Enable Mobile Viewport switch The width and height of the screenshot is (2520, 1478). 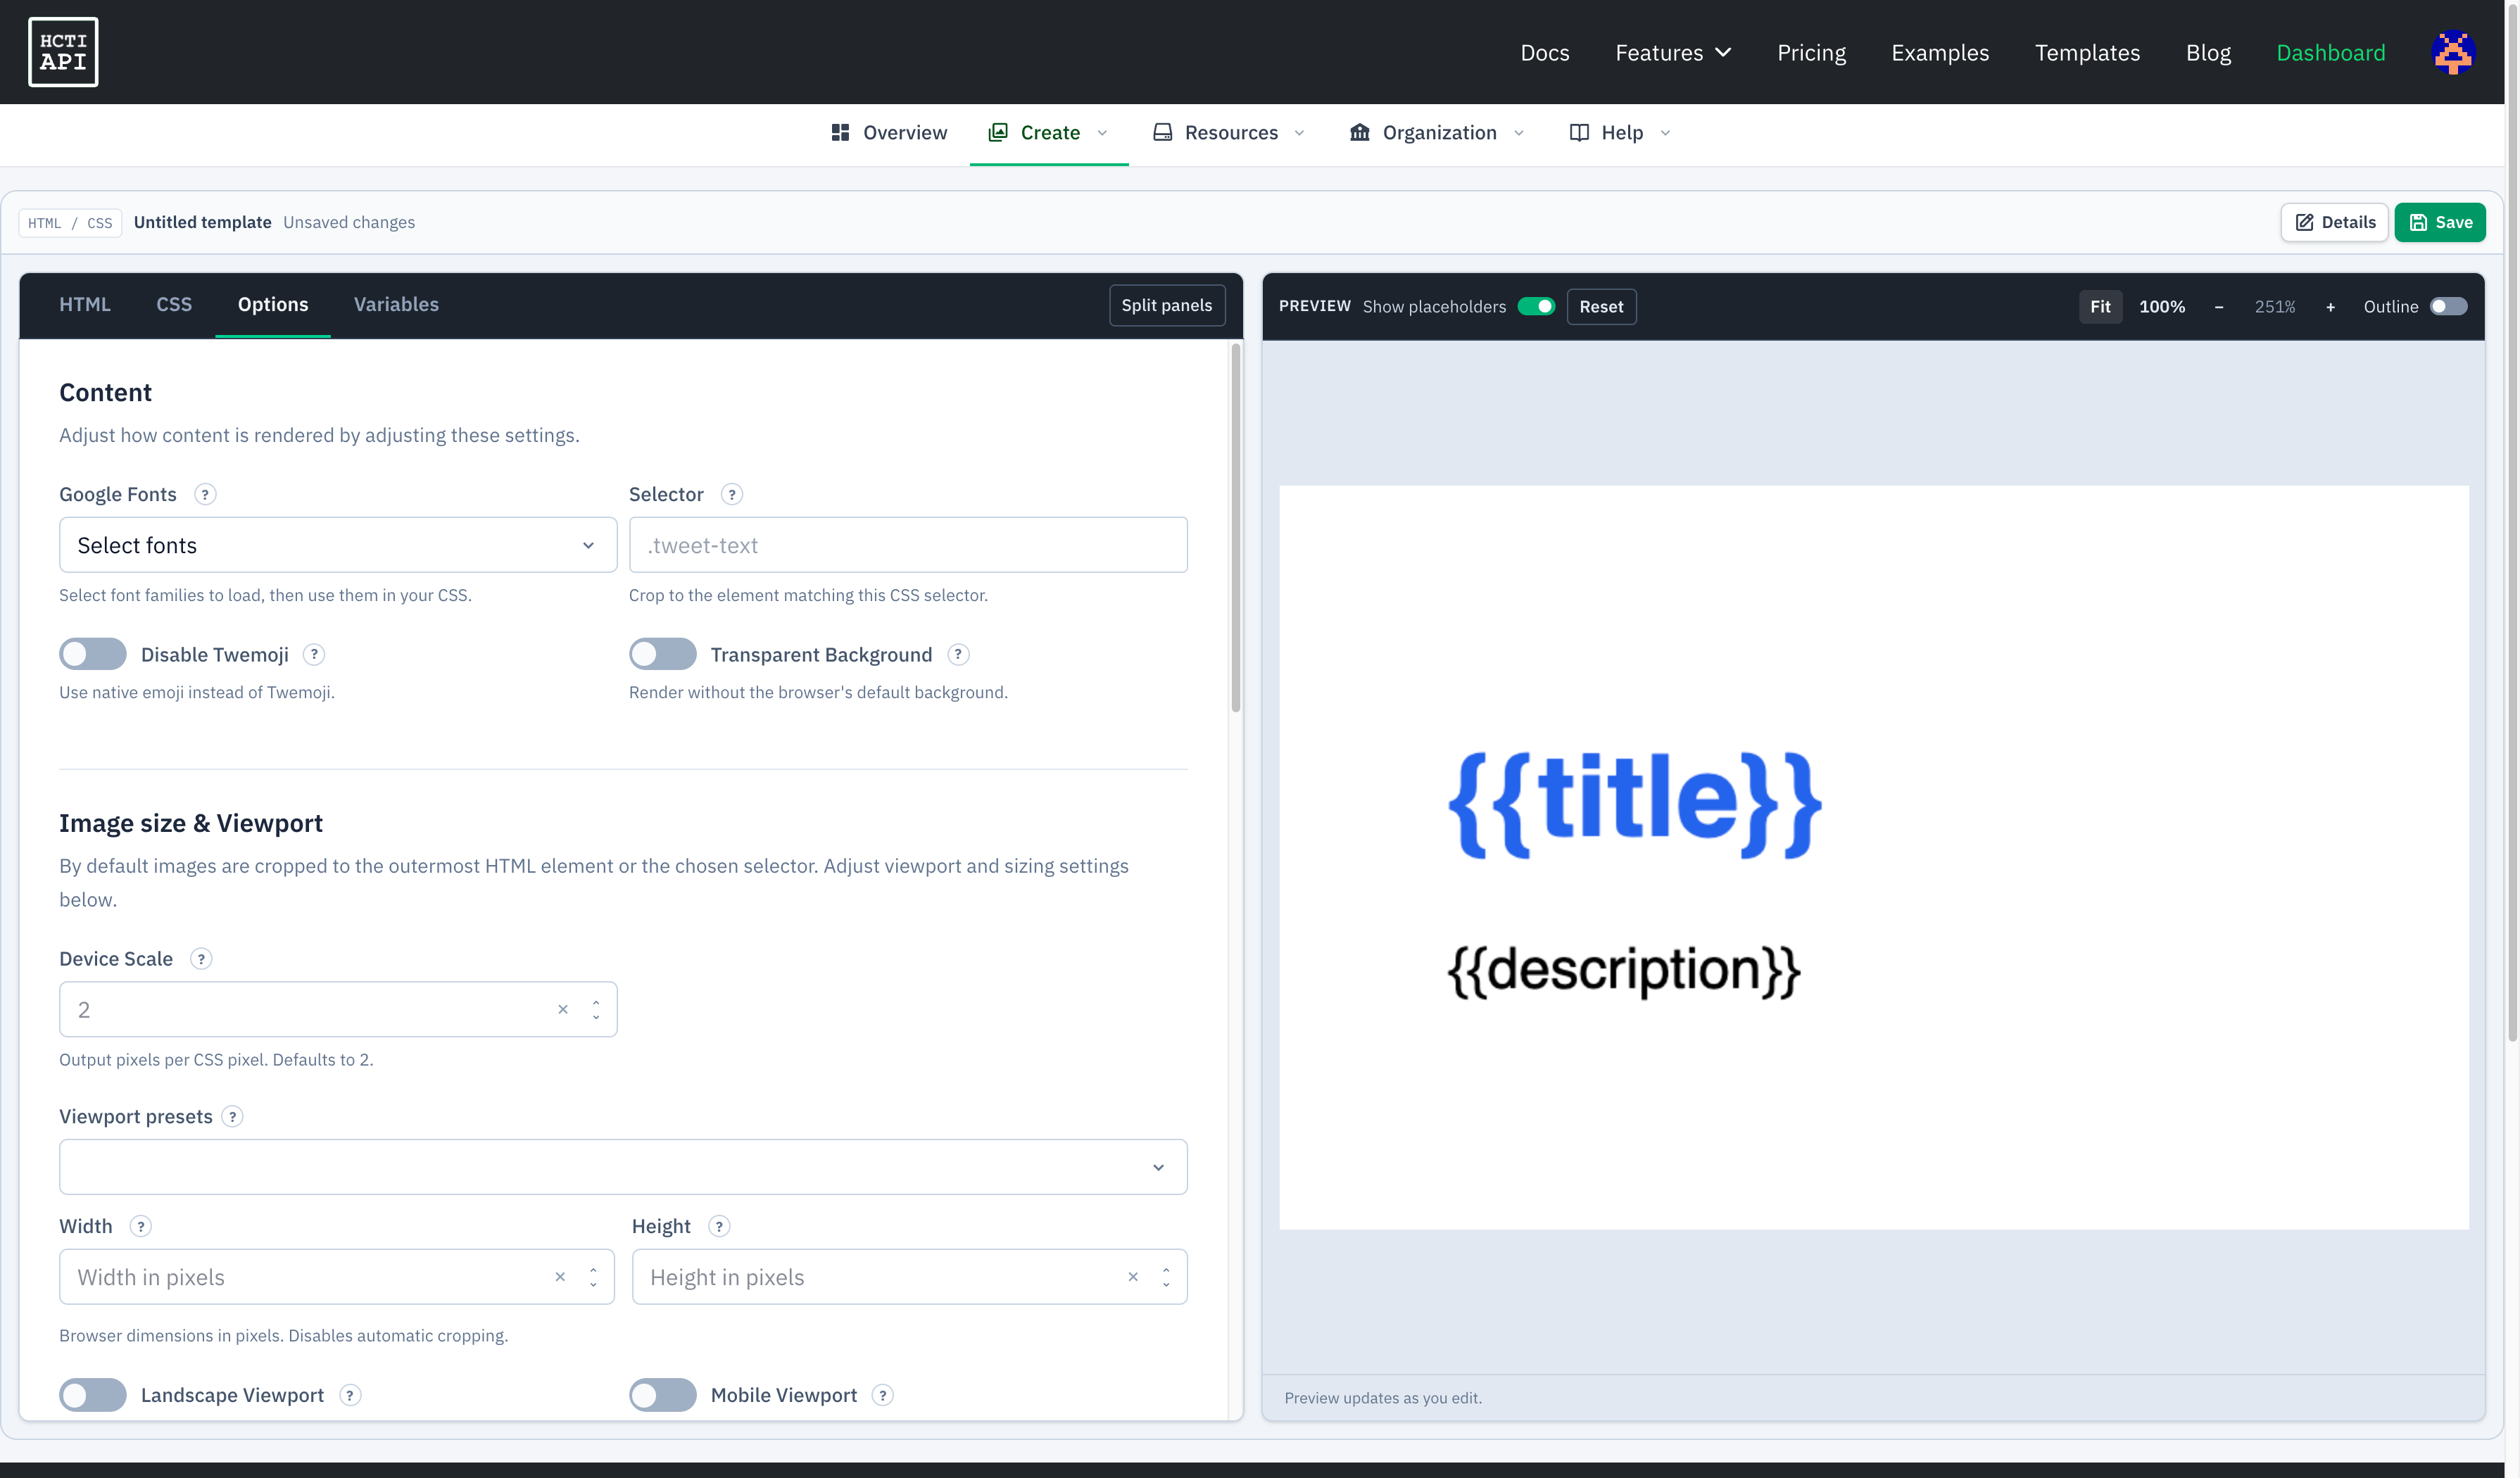pos(663,1395)
